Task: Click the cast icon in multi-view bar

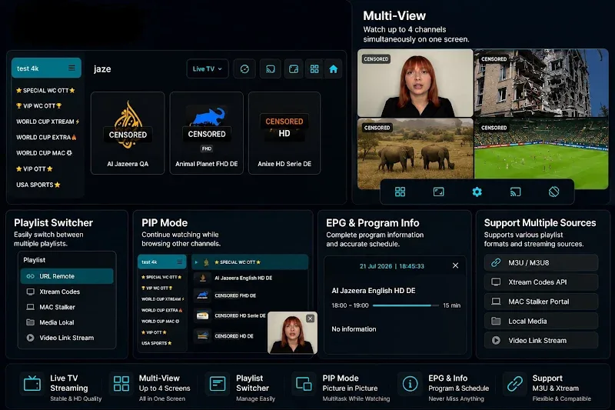Action: point(515,192)
